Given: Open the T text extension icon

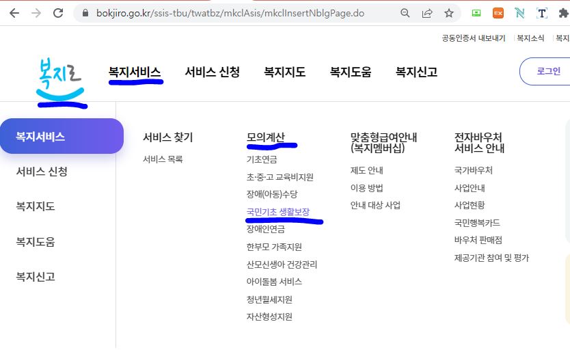Looking at the screenshot, I should tap(542, 13).
